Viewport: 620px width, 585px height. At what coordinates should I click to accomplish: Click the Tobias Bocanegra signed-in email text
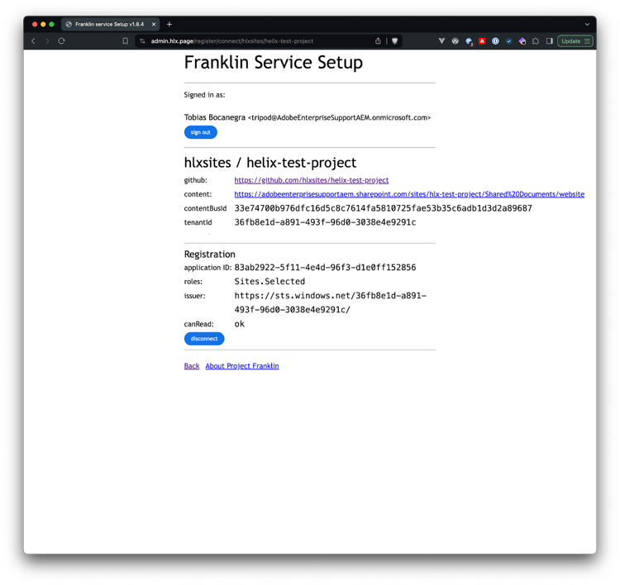point(308,117)
